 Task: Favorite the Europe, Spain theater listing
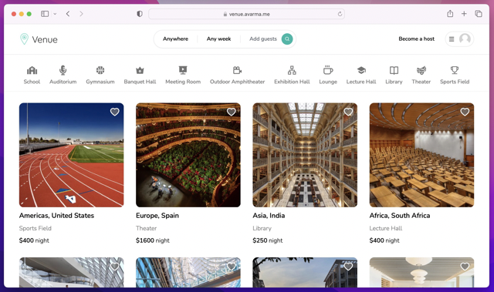point(232,112)
